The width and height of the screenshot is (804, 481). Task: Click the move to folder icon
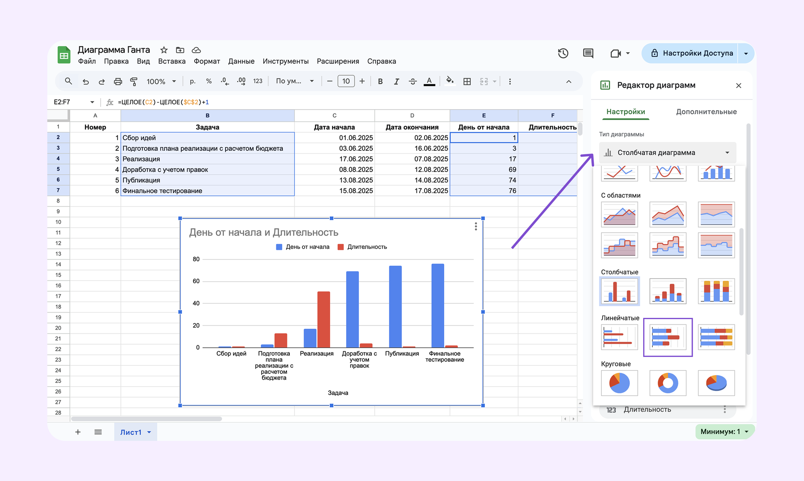coord(180,50)
